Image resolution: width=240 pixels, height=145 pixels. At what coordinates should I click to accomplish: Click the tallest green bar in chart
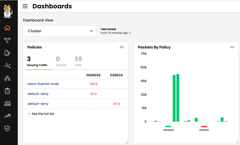click(178, 98)
